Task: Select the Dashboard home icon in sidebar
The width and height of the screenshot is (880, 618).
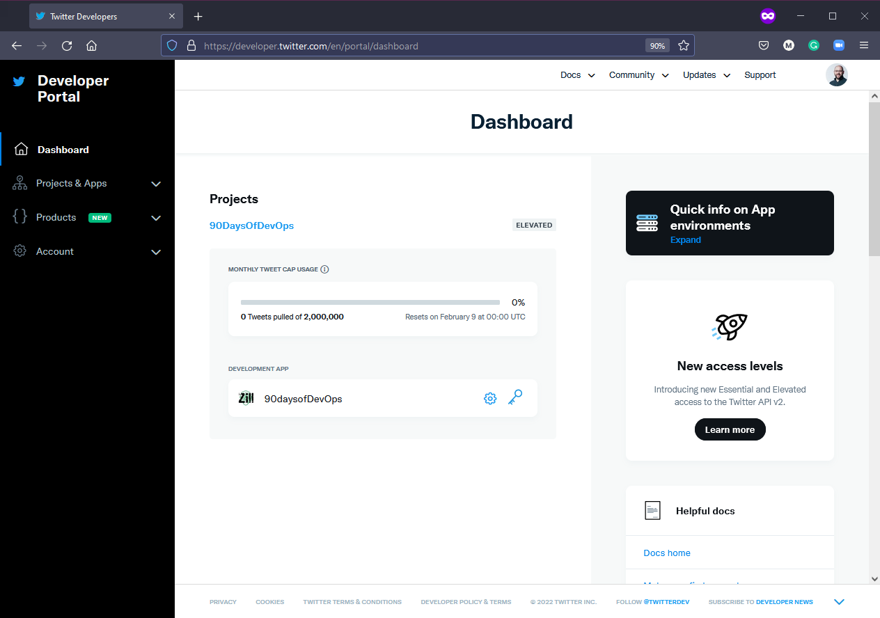Action: (19, 149)
